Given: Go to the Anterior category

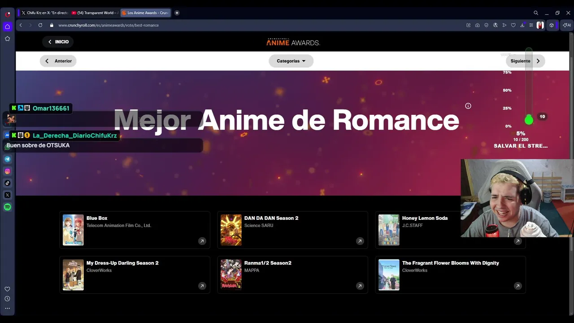Looking at the screenshot, I should 58,61.
